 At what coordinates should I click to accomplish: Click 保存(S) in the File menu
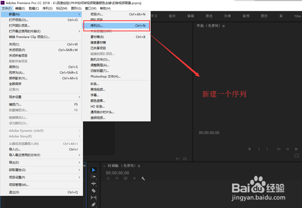click(x=41, y=67)
